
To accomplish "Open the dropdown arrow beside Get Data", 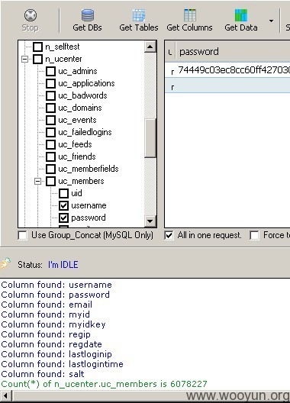I will point(271,21).
